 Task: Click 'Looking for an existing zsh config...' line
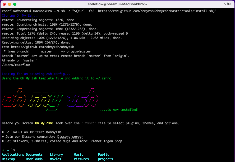(36, 74)
